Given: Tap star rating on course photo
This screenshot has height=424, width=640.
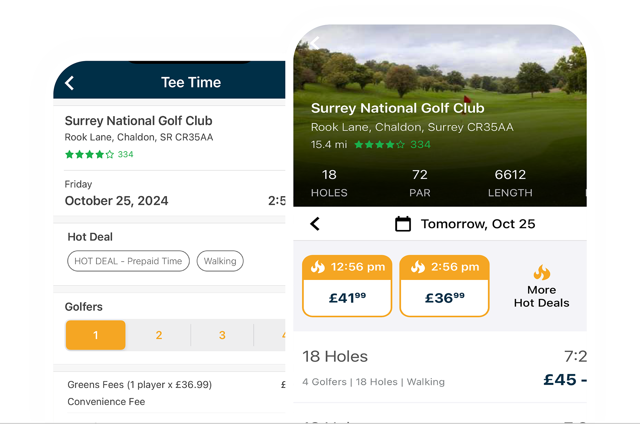Looking at the screenshot, I should coord(379,144).
